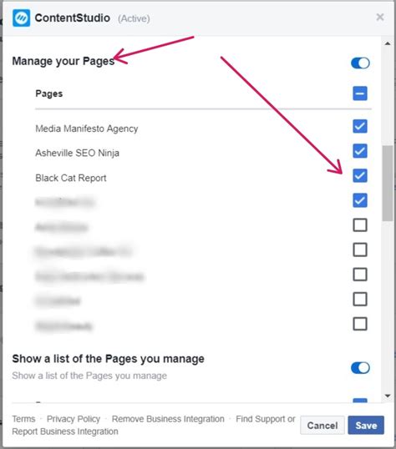This screenshot has height=449, width=396.
Task: Turn off the Manage your Pages toggle
Action: pyautogui.click(x=360, y=63)
